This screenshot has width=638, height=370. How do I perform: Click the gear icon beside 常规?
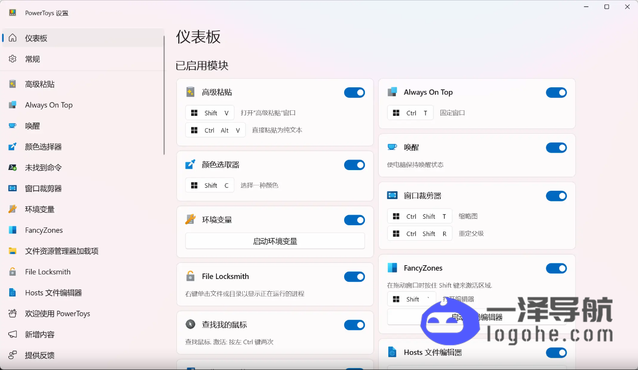12,59
